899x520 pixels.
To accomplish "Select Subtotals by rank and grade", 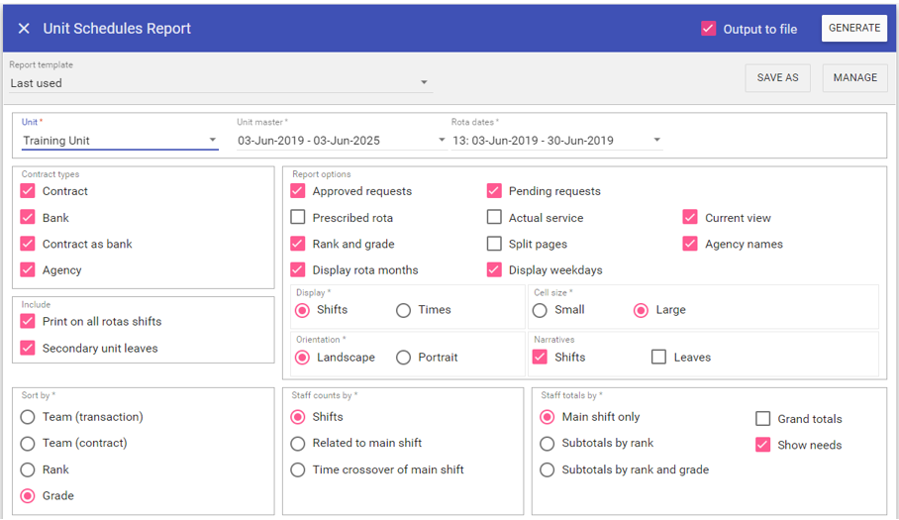I will 548,469.
